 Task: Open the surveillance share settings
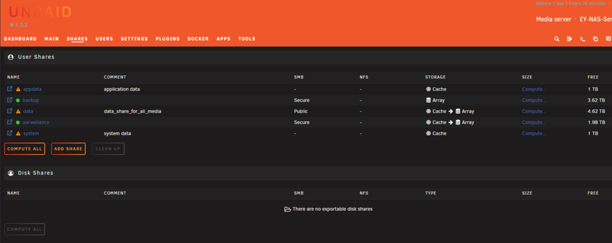pos(36,122)
